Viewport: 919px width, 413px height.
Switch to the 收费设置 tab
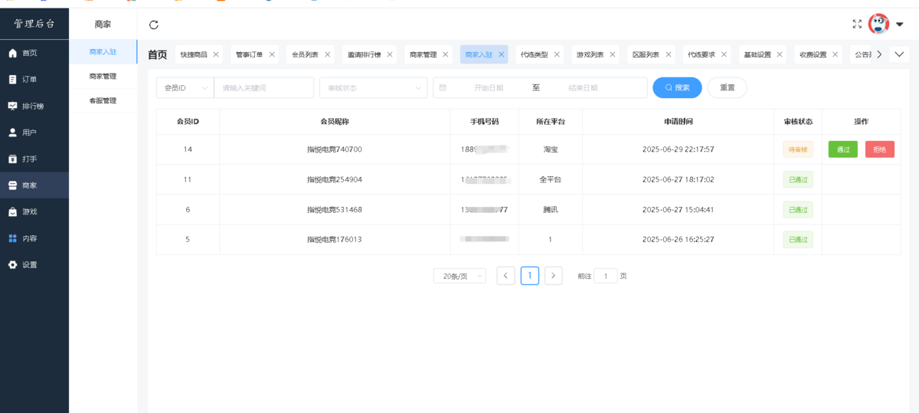pos(813,54)
